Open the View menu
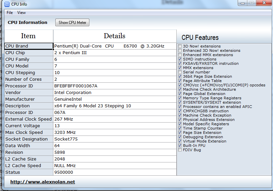 [21, 13]
